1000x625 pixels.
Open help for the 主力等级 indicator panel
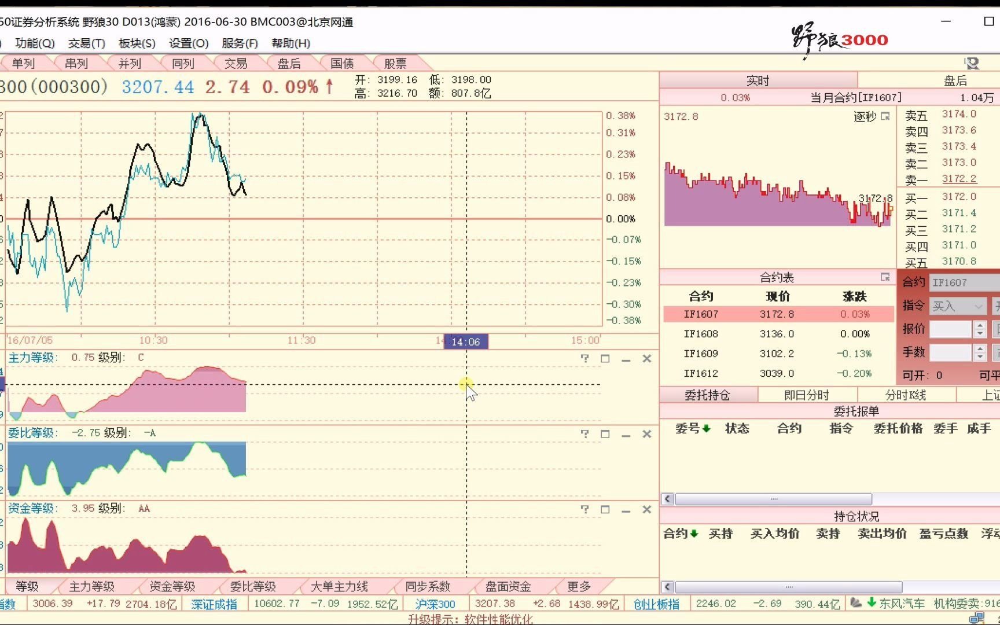point(584,359)
